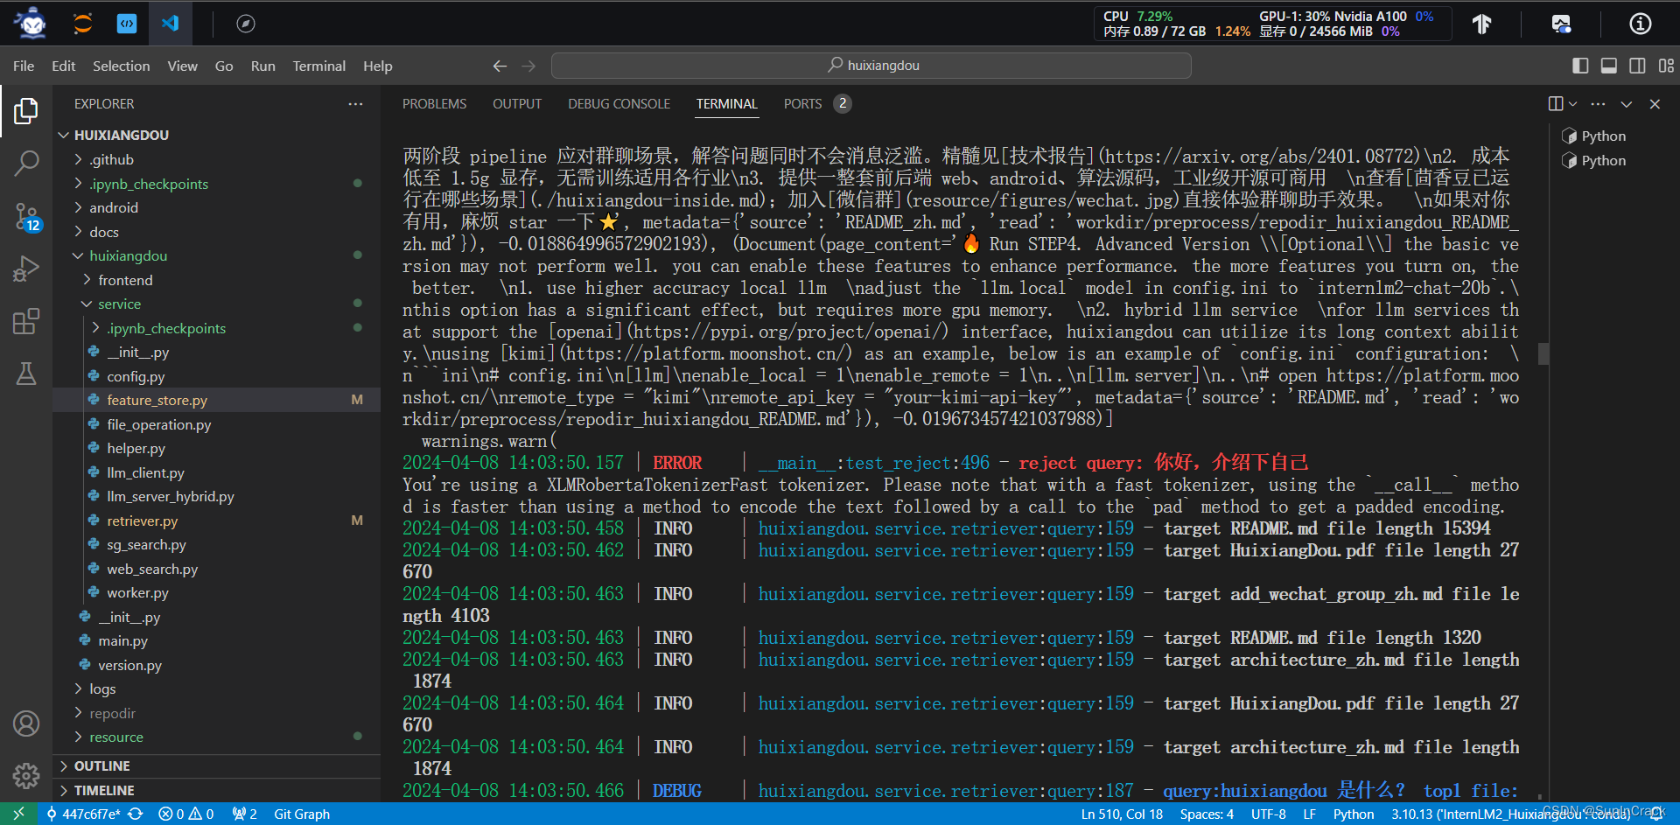Split the terminal panel
Viewport: 1680px width, 825px height.
point(1555,103)
